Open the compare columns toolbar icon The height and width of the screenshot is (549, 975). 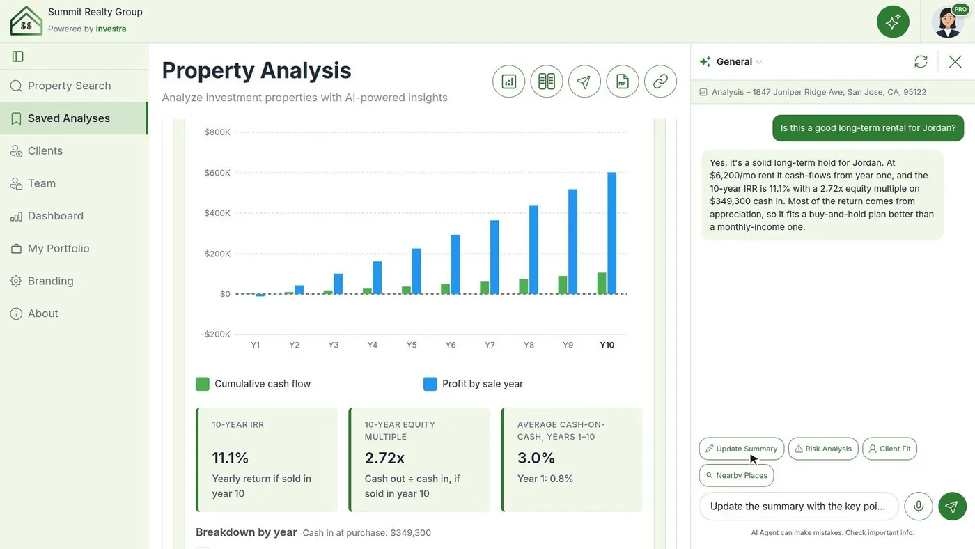tap(547, 82)
